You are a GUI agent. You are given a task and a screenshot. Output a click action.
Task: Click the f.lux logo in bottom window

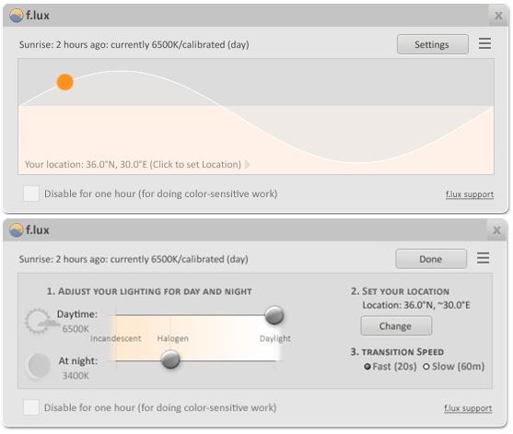click(17, 229)
